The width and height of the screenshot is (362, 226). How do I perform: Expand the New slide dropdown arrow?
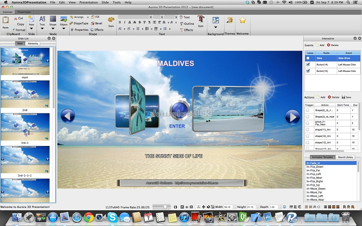pyautogui.click(x=31, y=28)
